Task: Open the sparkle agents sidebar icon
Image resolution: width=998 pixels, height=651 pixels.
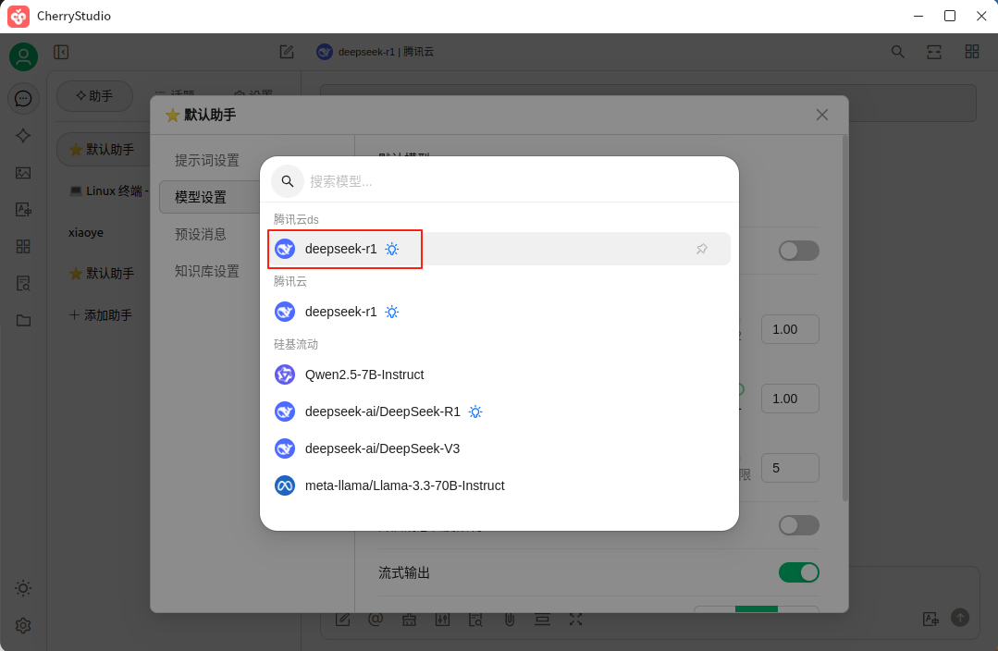Action: pyautogui.click(x=23, y=136)
